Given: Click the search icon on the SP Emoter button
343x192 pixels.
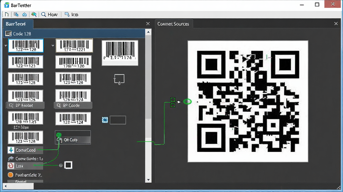Looking at the screenshot, I should click(x=11, y=105).
